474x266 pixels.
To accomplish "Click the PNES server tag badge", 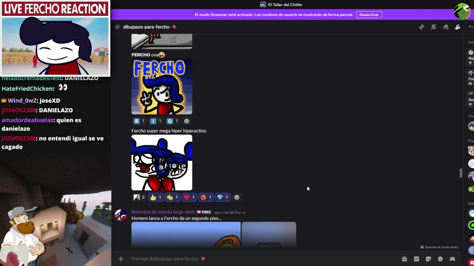I will point(204,212).
